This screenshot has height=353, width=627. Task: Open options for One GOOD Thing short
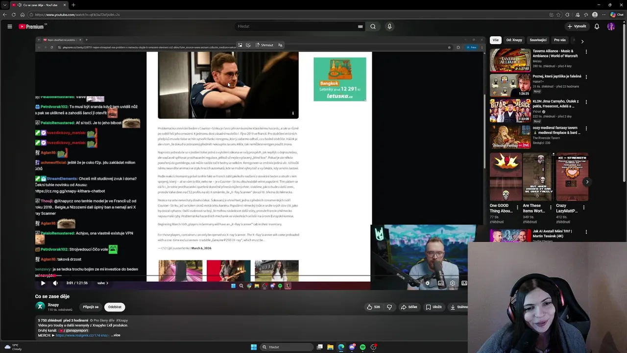pyautogui.click(x=517, y=207)
